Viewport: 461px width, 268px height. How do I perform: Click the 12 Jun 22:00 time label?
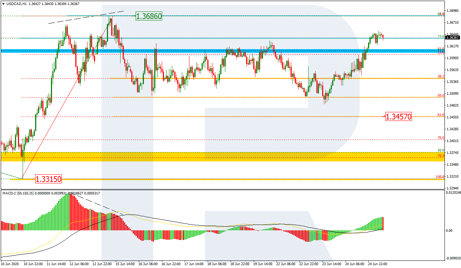(102, 264)
